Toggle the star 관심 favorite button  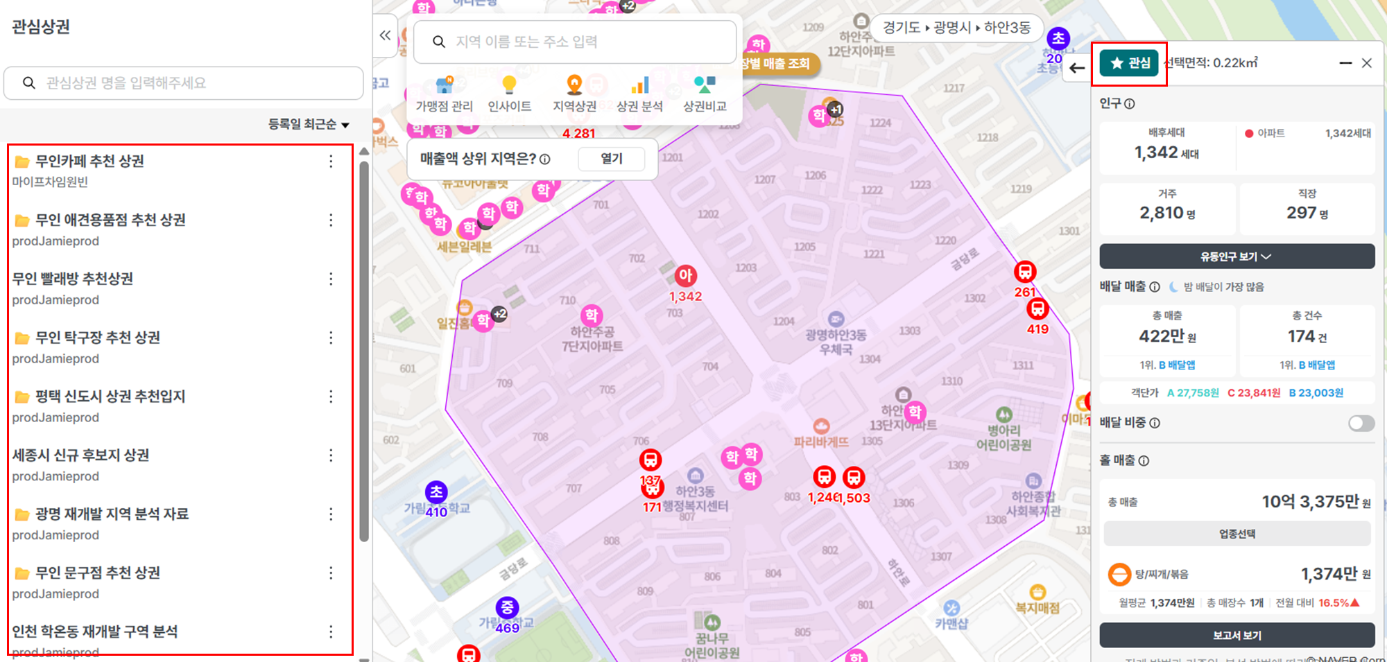(1130, 63)
